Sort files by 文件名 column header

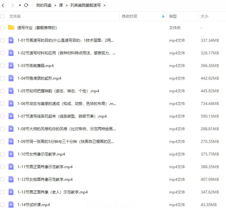[x=15, y=16]
